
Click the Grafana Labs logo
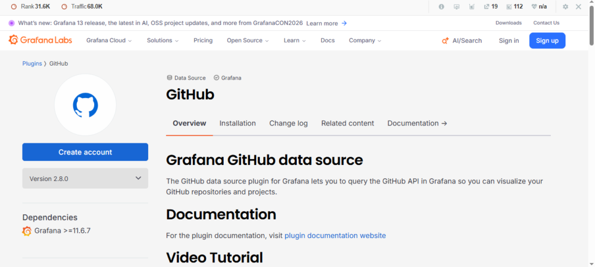coord(40,40)
